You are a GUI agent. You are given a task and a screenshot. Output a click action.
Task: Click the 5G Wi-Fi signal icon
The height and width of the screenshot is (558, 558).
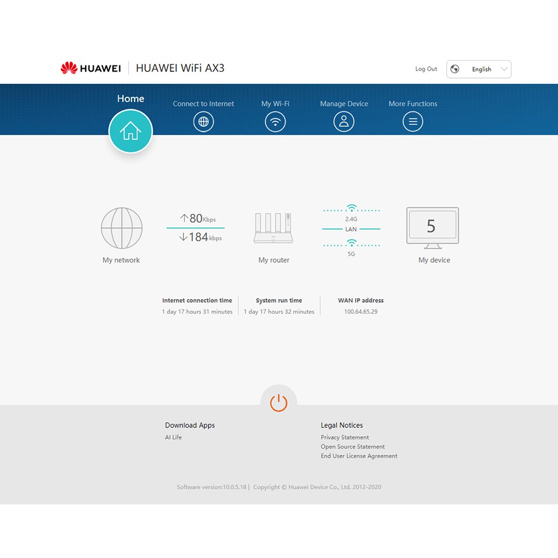pyautogui.click(x=351, y=243)
